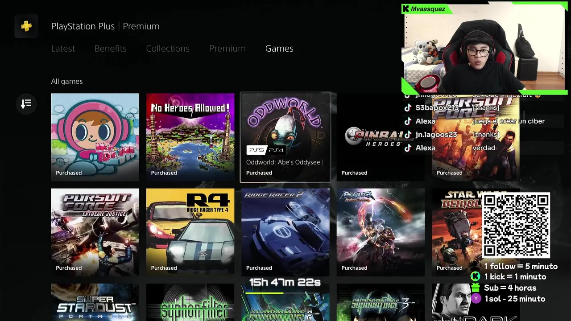Click the 'Sub = 4 horas' text

(510, 288)
